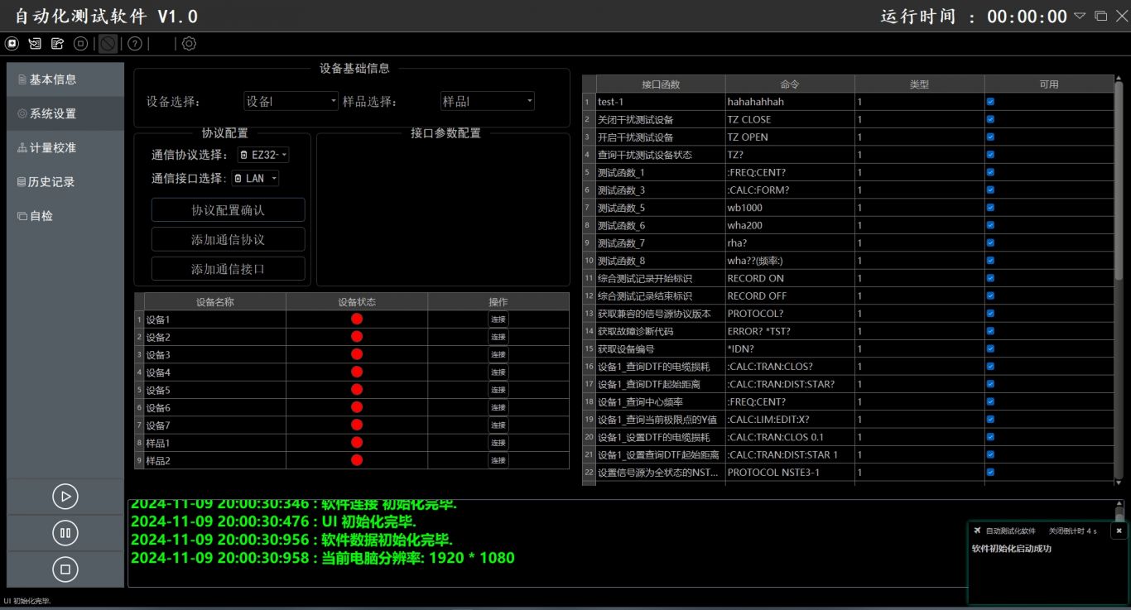Toggle the 可用 checkbox for the PROTOCOL NSTE3-1 row
The width and height of the screenshot is (1131, 610).
[990, 472]
